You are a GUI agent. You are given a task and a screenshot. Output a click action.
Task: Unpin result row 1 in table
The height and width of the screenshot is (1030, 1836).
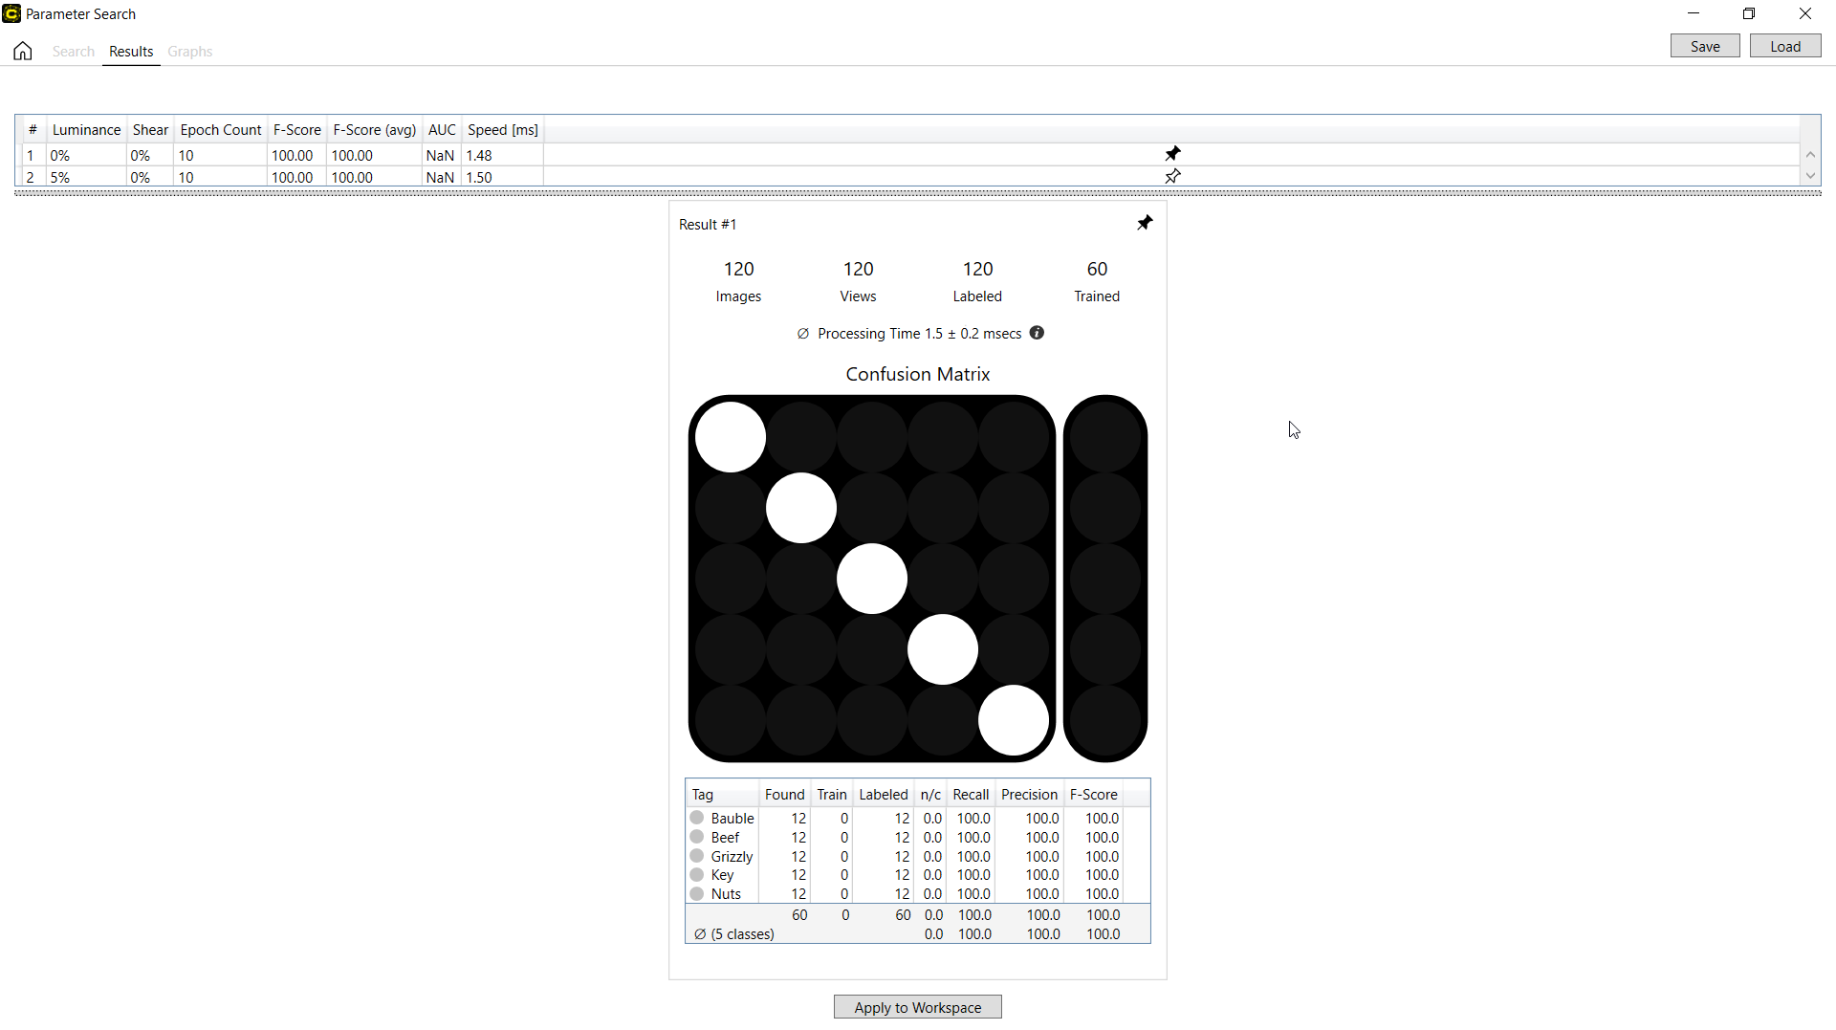1172,154
